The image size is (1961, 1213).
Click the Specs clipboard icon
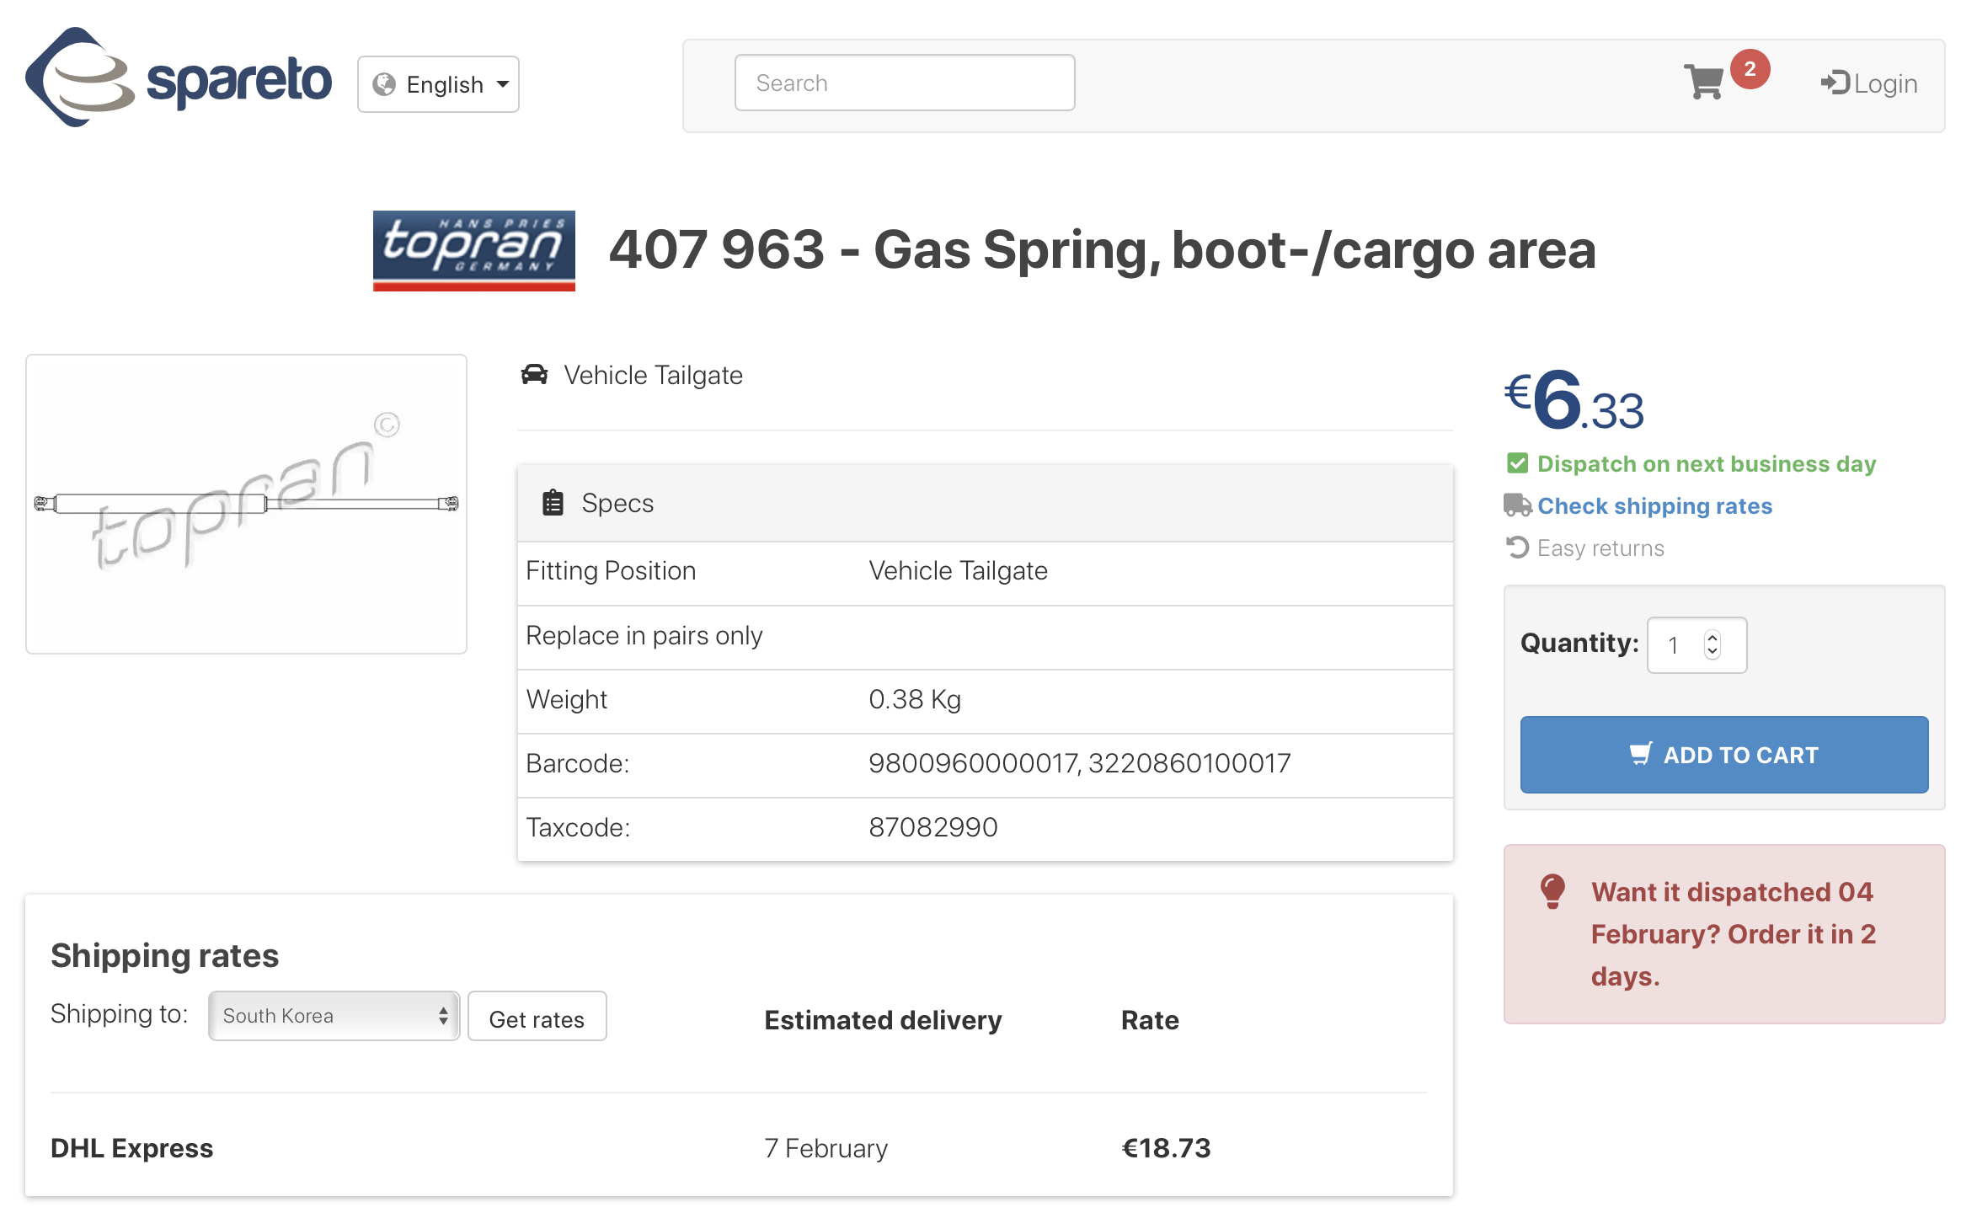pyautogui.click(x=553, y=503)
